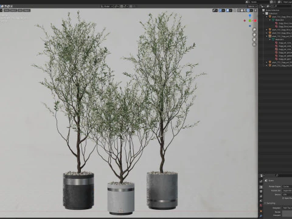Open the Output properties tab
The height and width of the screenshot is (219, 292).
click(x=261, y=192)
